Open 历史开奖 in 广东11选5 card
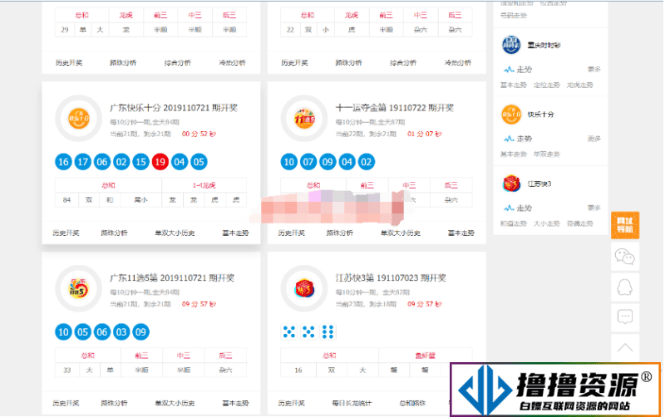Screen dimensions: 665x417 click(66, 404)
